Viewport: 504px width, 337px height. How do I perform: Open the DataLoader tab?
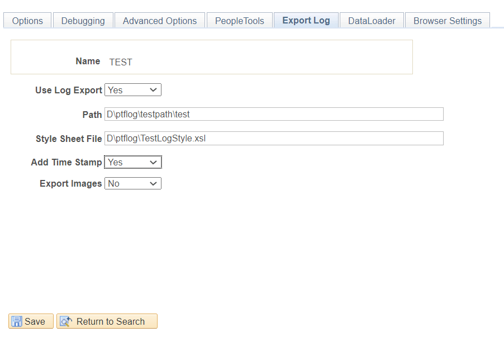pos(371,20)
